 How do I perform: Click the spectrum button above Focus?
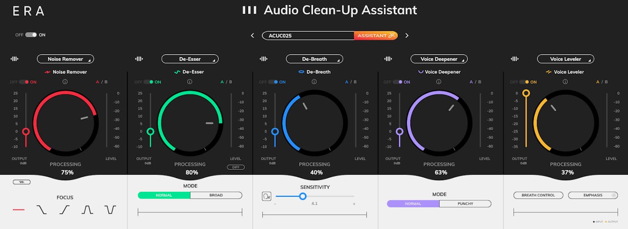(22, 182)
